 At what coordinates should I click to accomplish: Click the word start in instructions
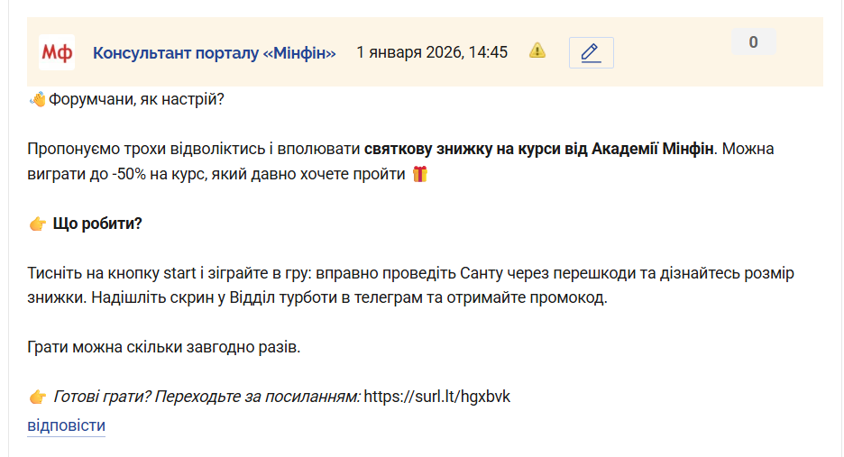pyautogui.click(x=180, y=272)
